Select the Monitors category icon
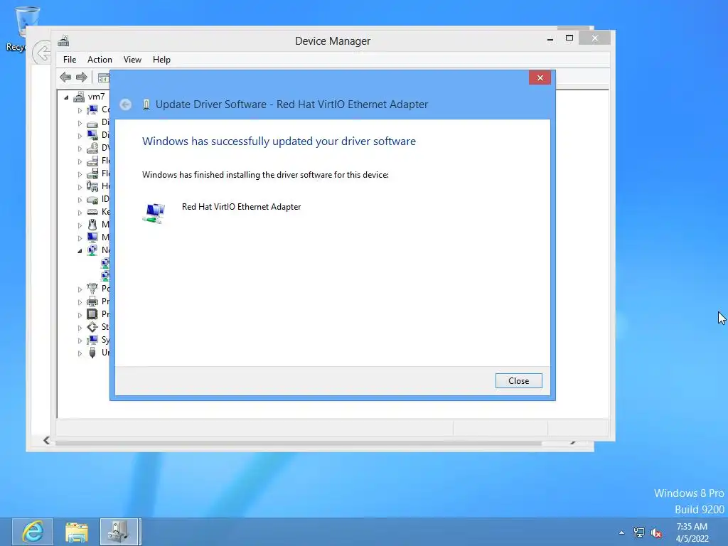The height and width of the screenshot is (546, 728). [92, 237]
